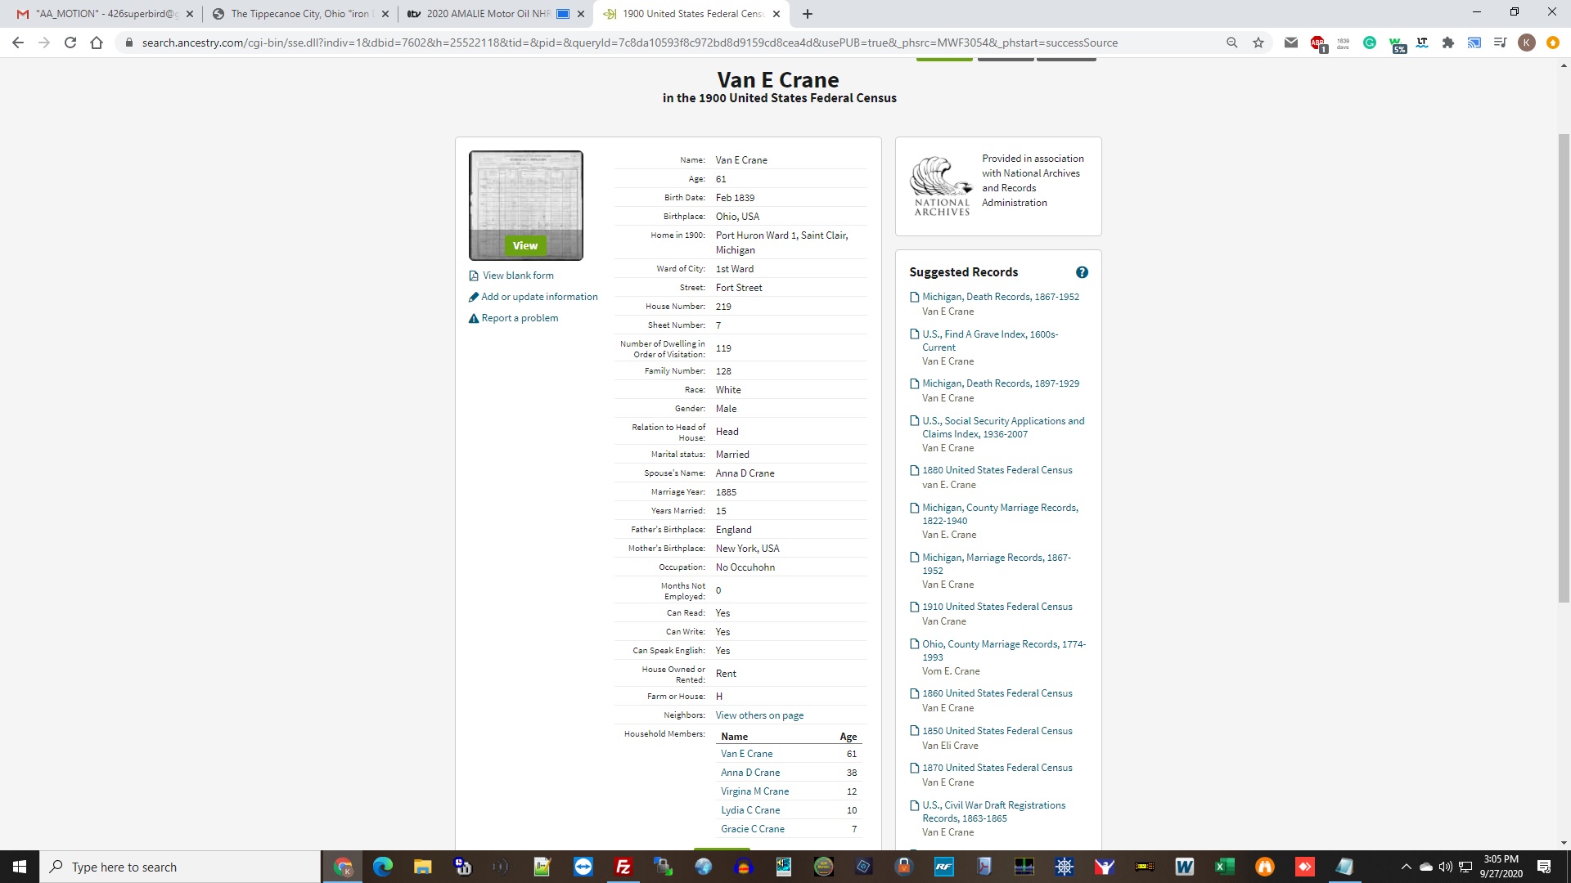Open the 1910 United States Federal Census record

(997, 607)
